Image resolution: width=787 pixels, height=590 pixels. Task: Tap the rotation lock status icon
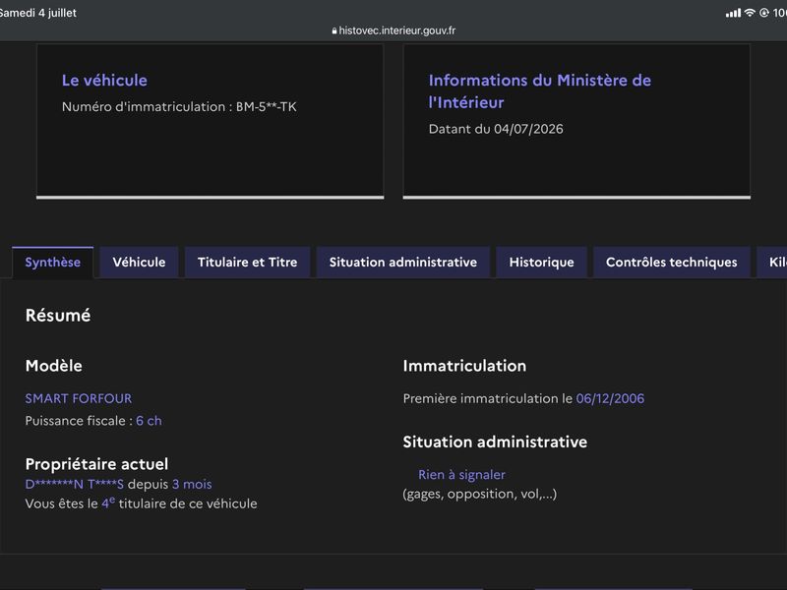tap(764, 13)
